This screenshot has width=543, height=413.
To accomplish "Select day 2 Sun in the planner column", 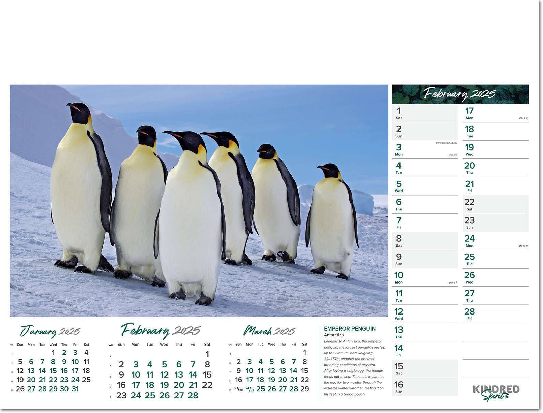I will [425, 131].
